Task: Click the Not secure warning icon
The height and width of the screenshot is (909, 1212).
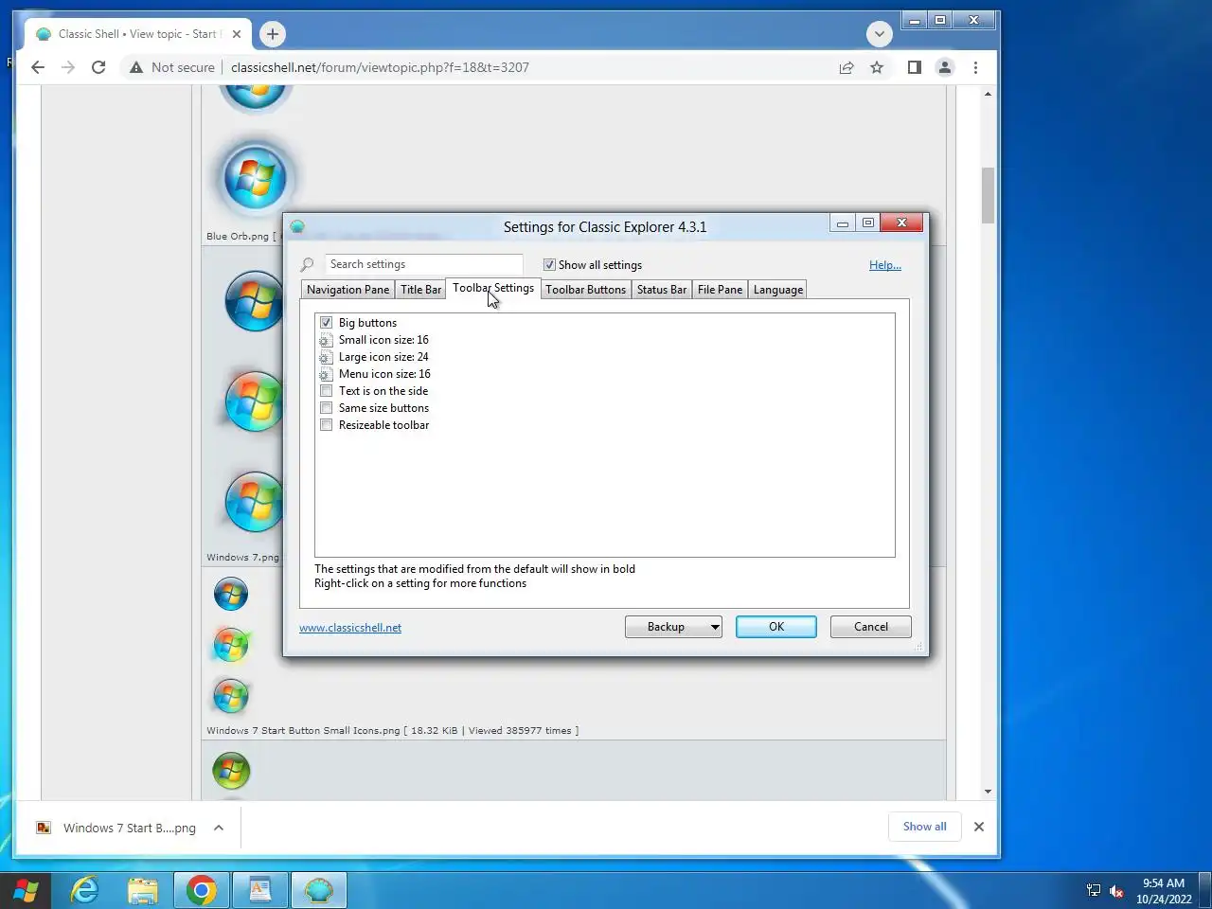Action: [136, 67]
